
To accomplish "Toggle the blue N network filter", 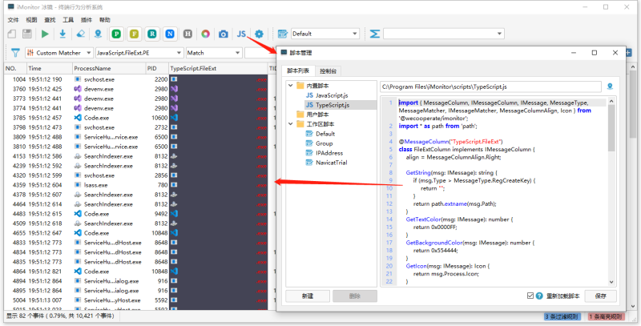I will (x=170, y=34).
